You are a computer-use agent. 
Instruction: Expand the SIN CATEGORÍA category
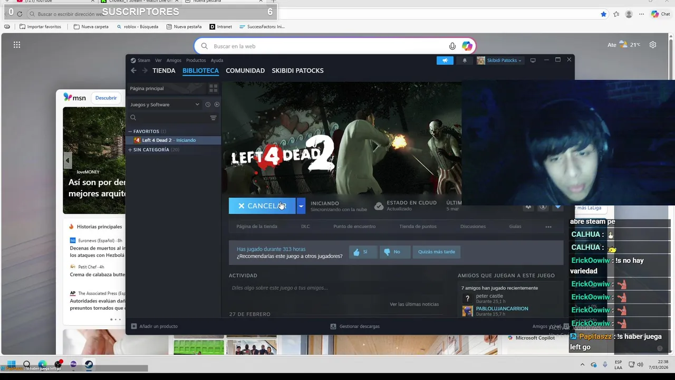coord(130,150)
